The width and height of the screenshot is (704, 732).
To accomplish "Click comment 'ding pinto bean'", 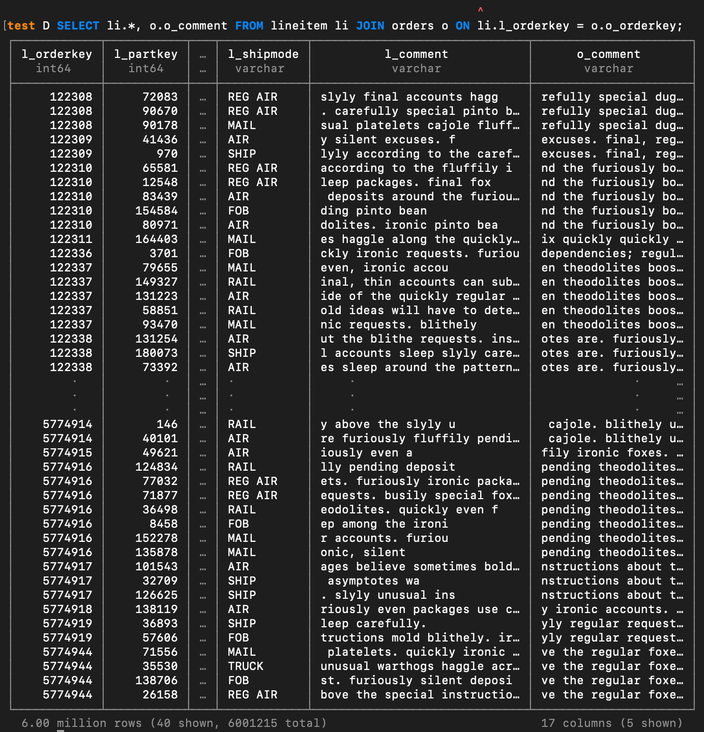I will [x=374, y=211].
